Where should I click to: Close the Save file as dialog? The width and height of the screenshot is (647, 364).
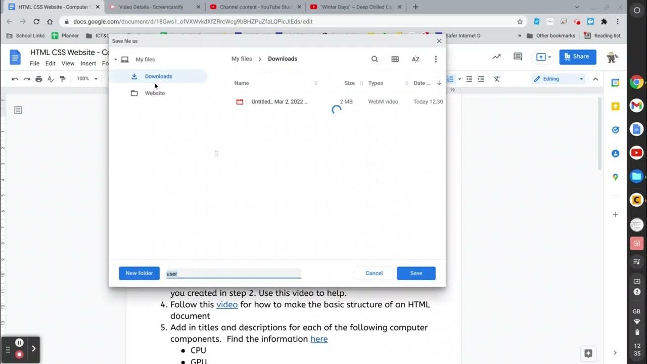click(439, 41)
